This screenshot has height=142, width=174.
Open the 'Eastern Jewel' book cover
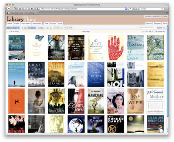pyautogui.click(x=76, y=101)
